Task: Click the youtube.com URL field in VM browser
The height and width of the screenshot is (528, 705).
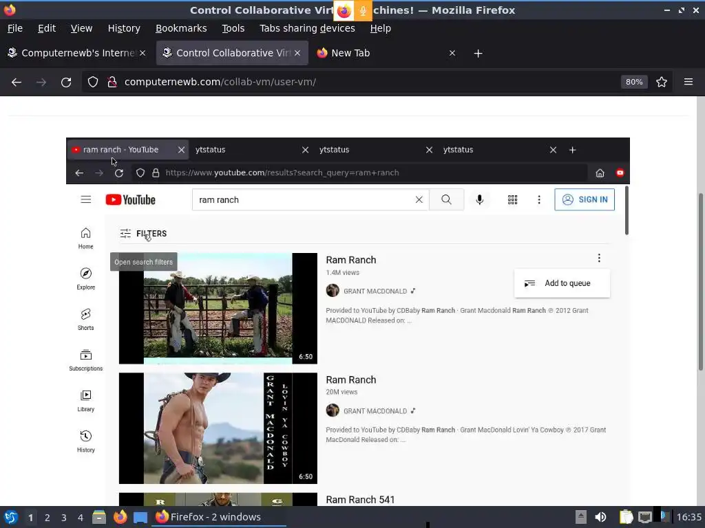Action: click(359, 173)
